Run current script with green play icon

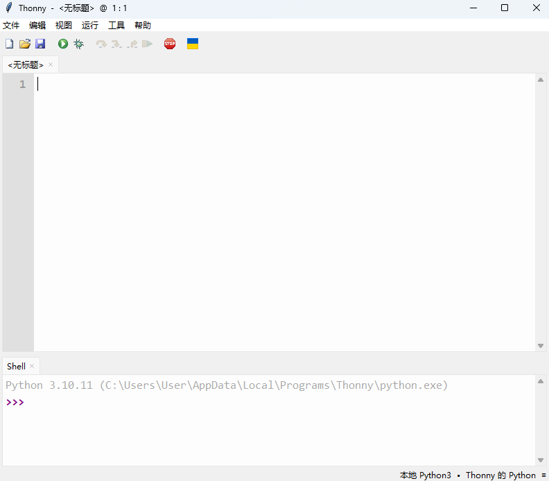pyautogui.click(x=63, y=44)
